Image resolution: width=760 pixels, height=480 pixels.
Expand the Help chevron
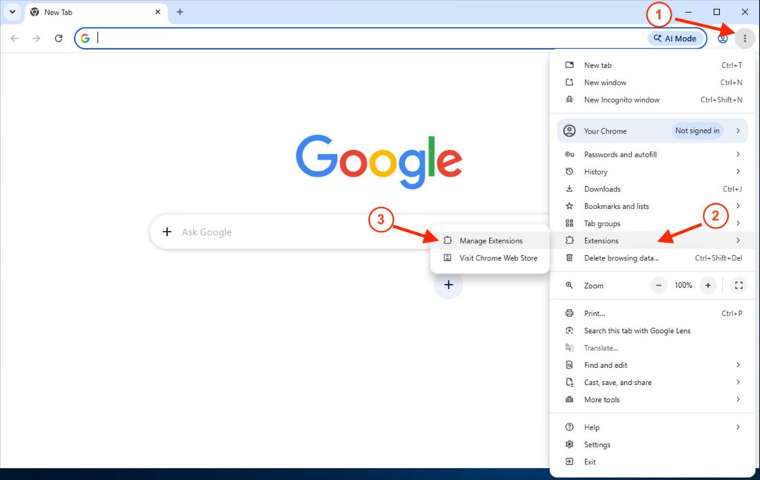click(738, 427)
